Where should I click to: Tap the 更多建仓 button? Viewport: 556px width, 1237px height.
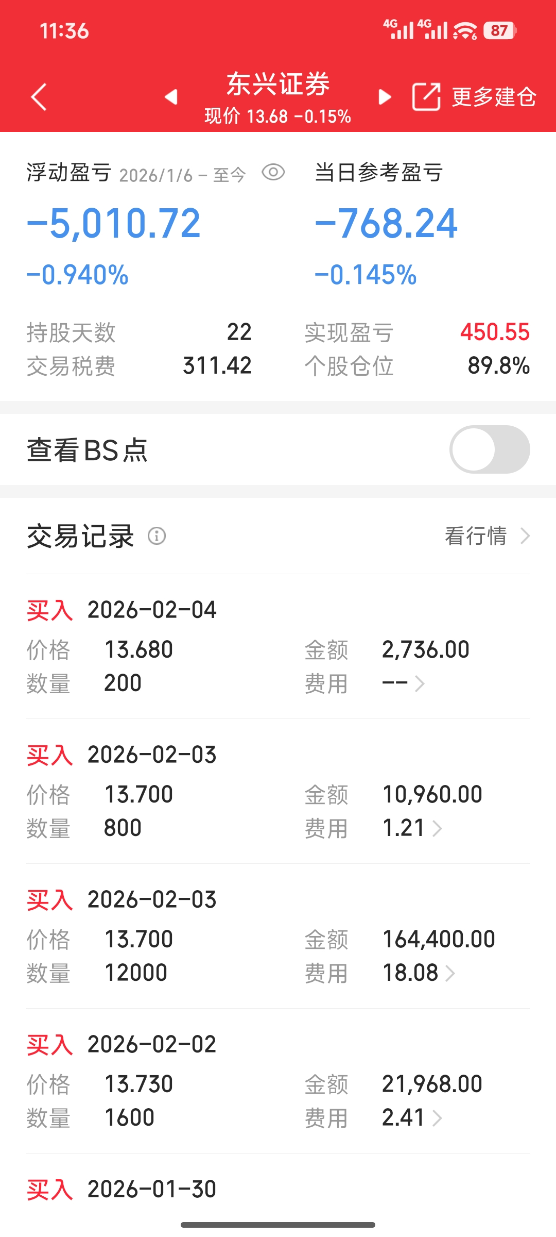(494, 97)
